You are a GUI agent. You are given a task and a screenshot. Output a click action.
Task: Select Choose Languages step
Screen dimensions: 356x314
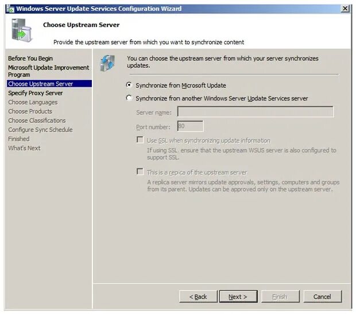click(x=33, y=102)
